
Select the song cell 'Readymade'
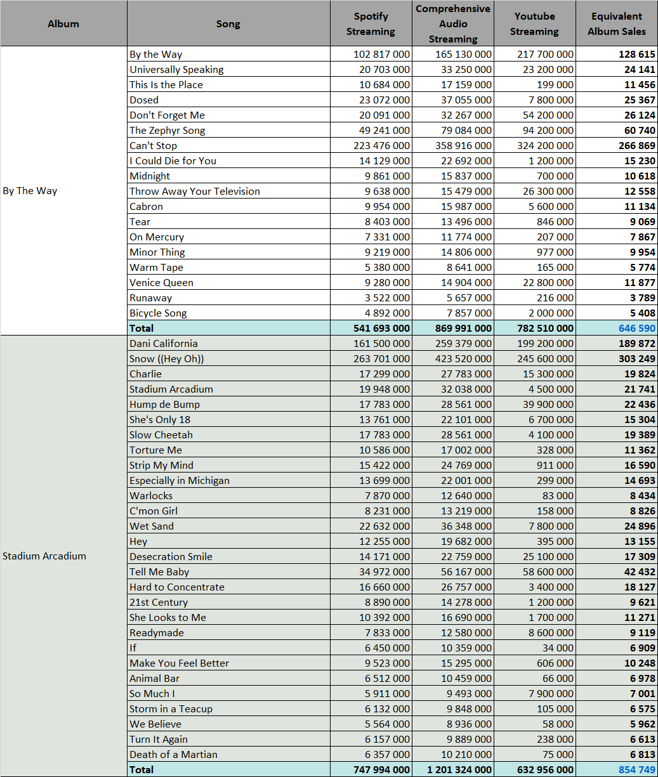click(x=228, y=632)
